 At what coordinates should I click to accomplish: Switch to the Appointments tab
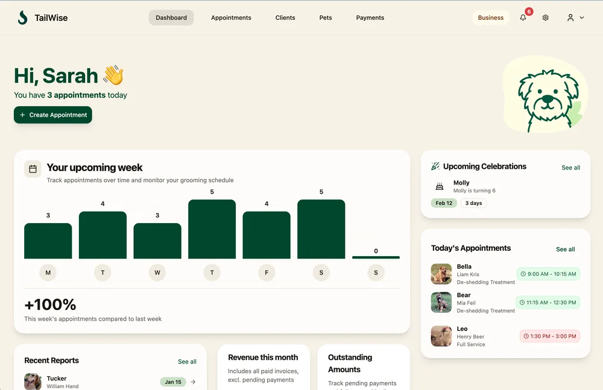coord(231,18)
